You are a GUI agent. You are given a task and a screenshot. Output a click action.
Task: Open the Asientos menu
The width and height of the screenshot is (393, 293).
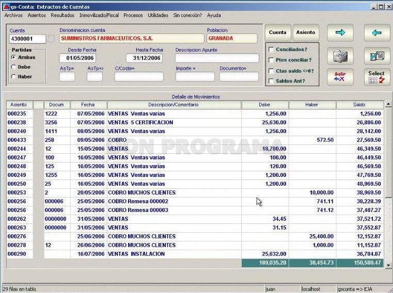pos(37,15)
